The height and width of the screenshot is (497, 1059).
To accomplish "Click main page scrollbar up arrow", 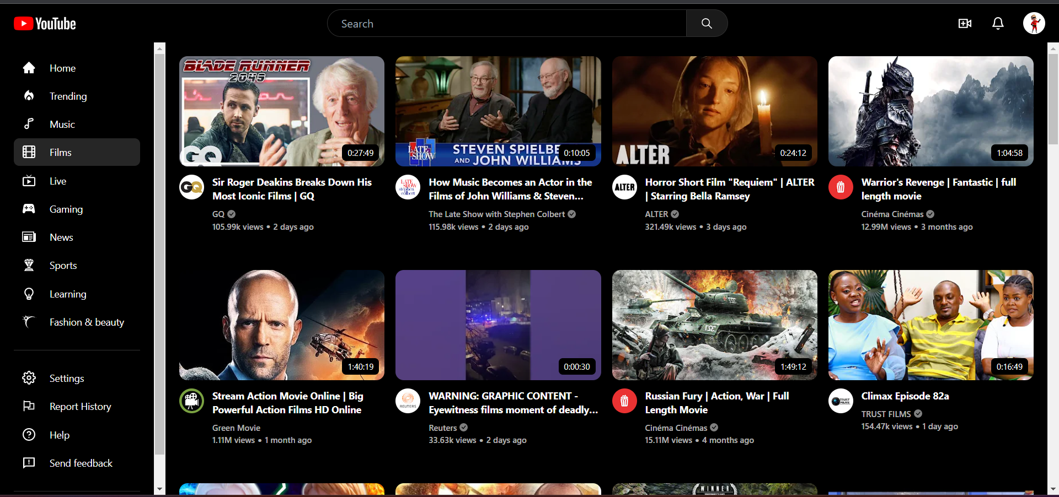I will [x=1053, y=48].
